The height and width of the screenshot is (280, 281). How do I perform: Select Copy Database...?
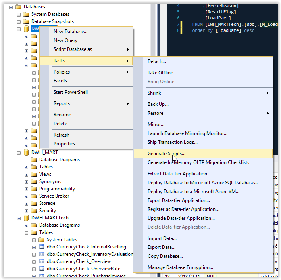click(x=203, y=256)
